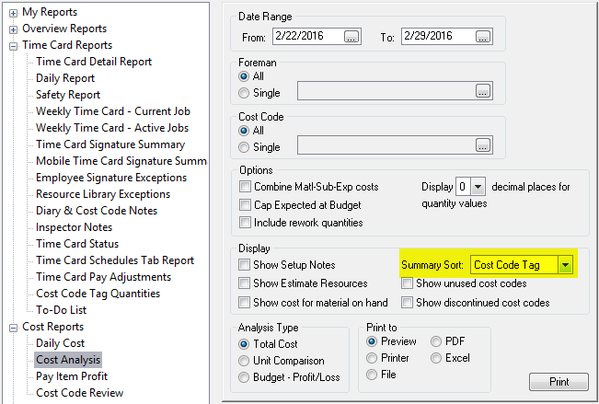Open Cost Code Tag Quantities report
The width and height of the screenshot is (599, 404).
[98, 294]
